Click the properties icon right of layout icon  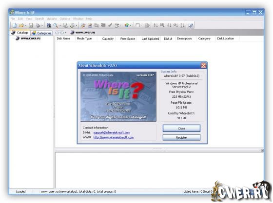[147, 25]
